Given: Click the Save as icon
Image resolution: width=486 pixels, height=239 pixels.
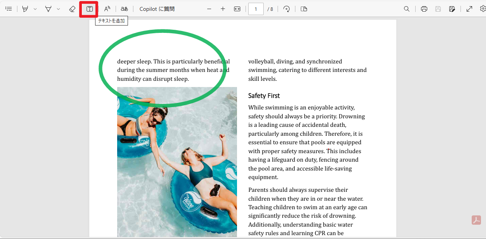Looking at the screenshot, I should pyautogui.click(x=452, y=9).
